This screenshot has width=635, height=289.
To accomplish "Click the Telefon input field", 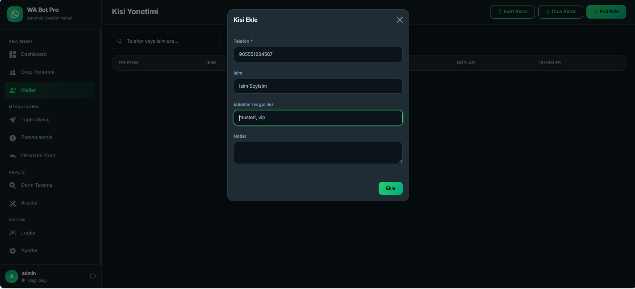I will (x=318, y=55).
